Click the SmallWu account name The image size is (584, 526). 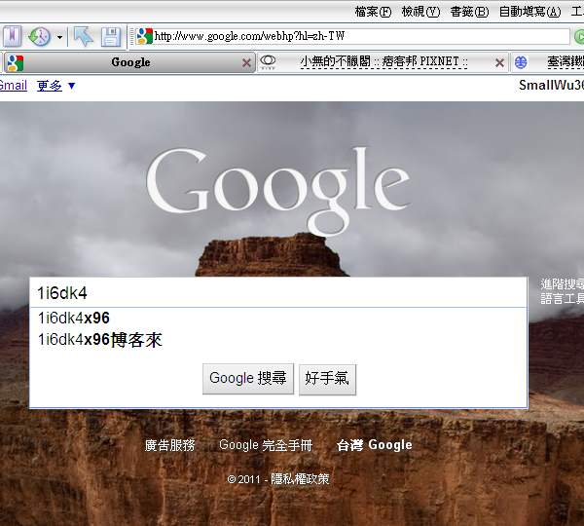click(551, 86)
